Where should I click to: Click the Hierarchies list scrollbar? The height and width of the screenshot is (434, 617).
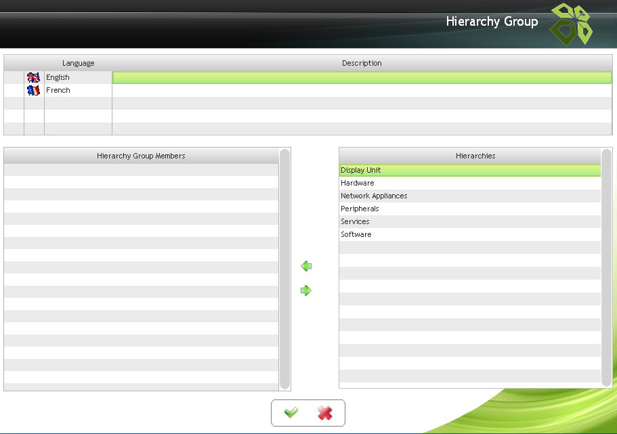[x=606, y=267]
